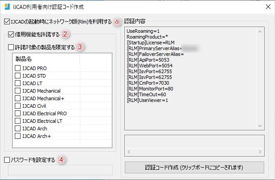275x180 pixels.
Task: Select the IJCAD Electrical PRO checkbox
Action: (x=18, y=113)
